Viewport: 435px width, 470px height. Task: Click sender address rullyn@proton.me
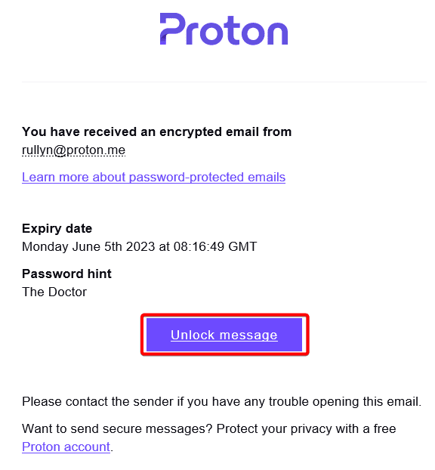(x=74, y=150)
